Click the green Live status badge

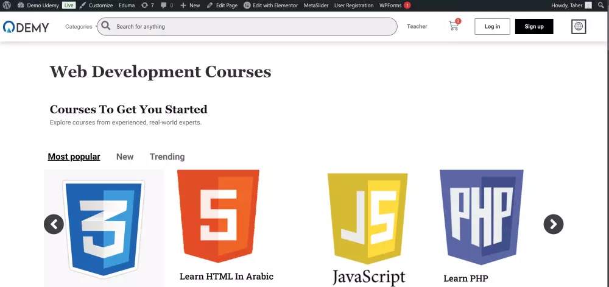click(x=69, y=5)
